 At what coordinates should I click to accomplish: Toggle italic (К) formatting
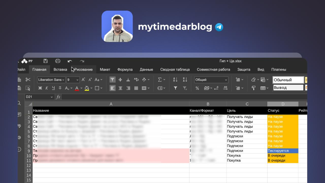(47, 88)
